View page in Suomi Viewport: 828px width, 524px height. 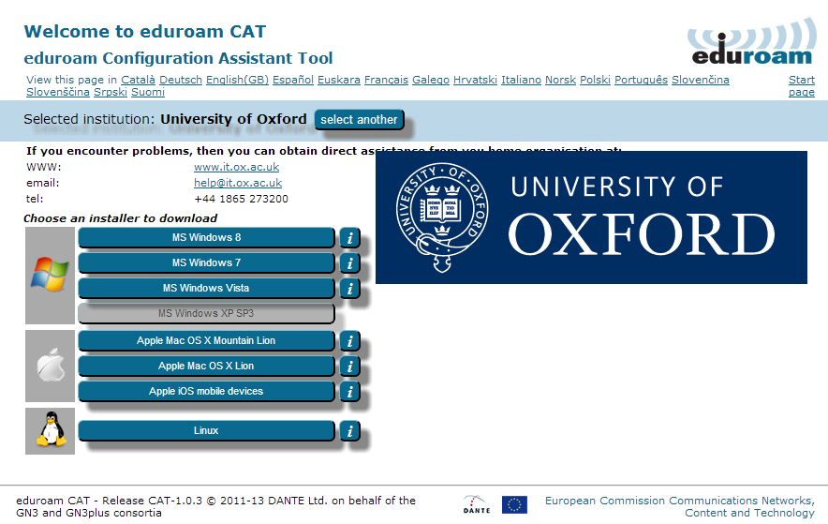tap(148, 92)
